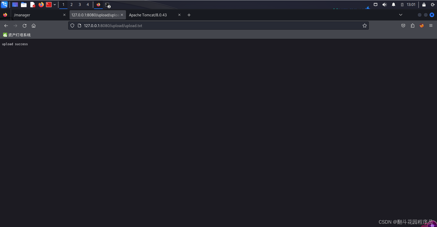Open the display settings tray icon

(375, 5)
